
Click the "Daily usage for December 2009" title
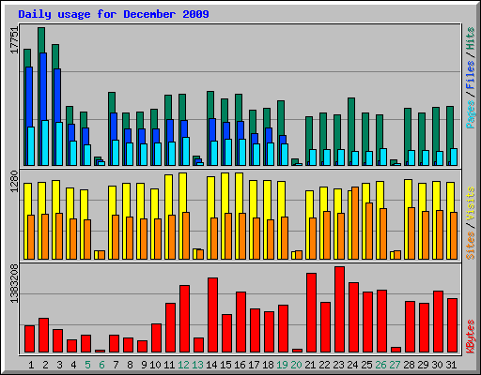114,14
